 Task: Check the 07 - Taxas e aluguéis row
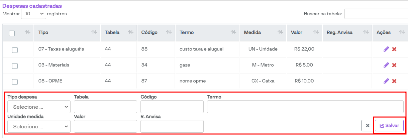point(15,50)
